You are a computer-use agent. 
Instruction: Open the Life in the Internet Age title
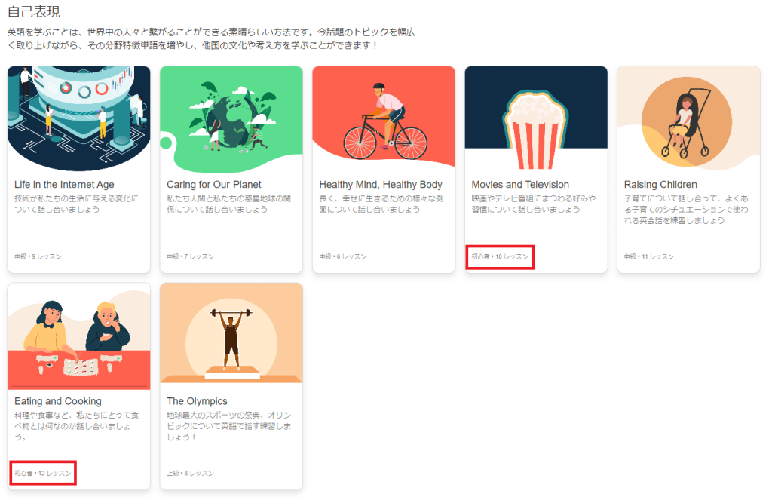(x=64, y=185)
